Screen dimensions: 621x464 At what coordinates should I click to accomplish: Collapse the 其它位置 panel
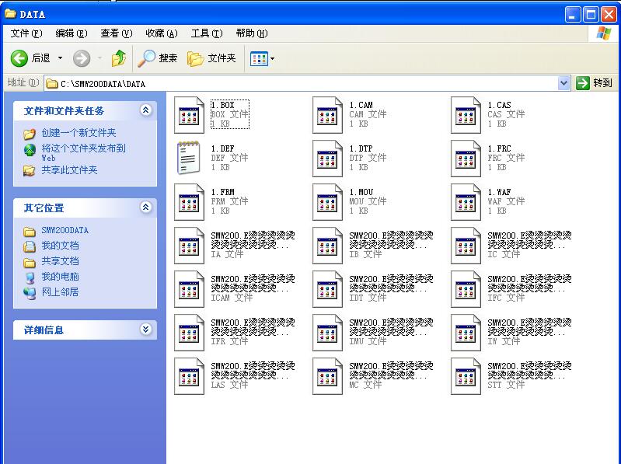(x=146, y=207)
